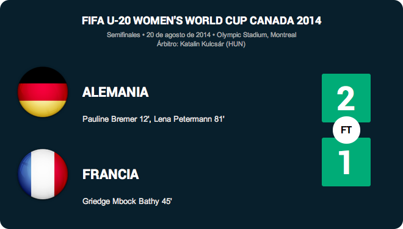Select scorer Pauline Bremer 12'
Screen dimensions: 403x229
point(116,119)
